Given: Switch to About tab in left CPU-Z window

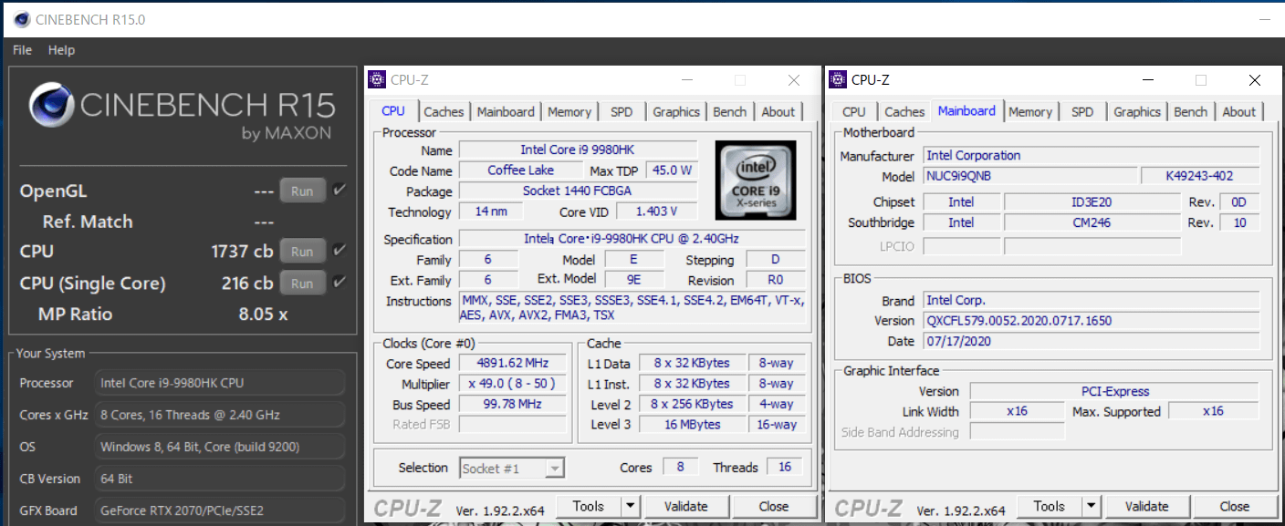Looking at the screenshot, I should pos(778,112).
